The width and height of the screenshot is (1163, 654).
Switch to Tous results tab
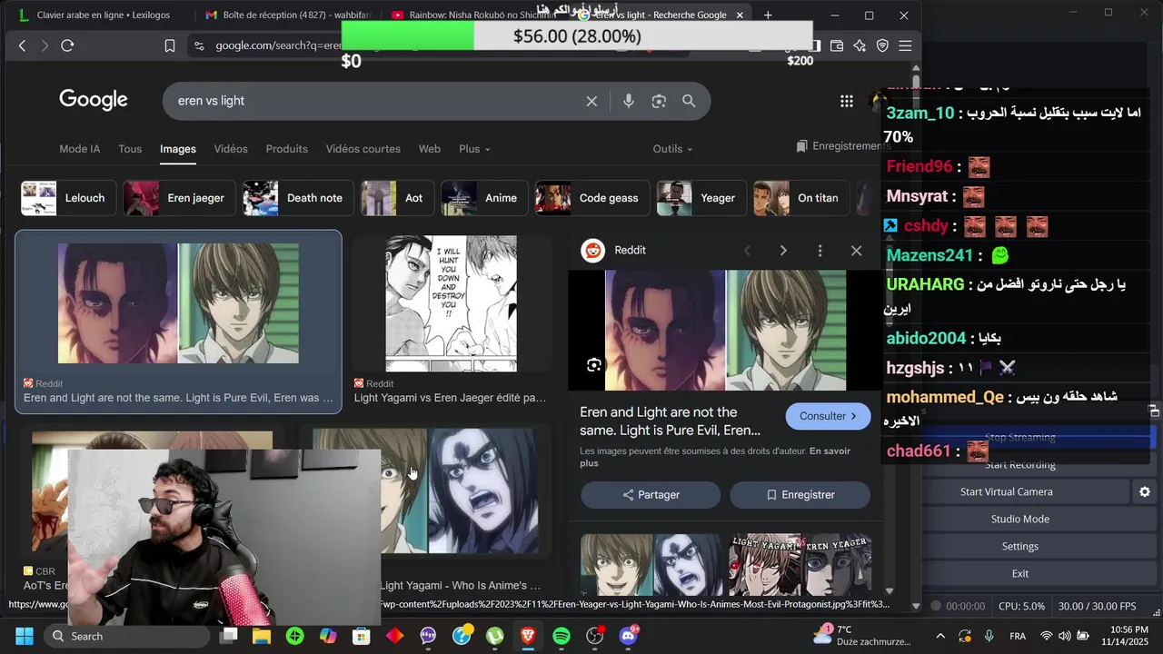(130, 149)
